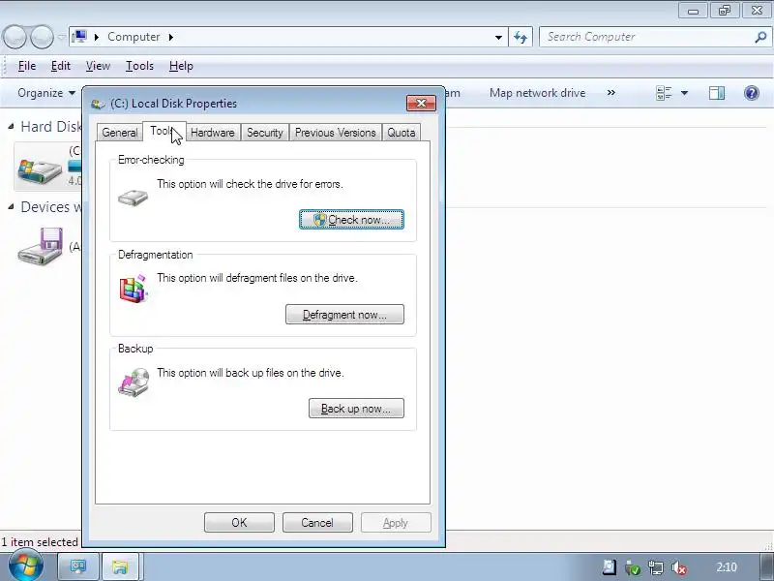Click Back up now button
The height and width of the screenshot is (581, 774).
point(356,408)
